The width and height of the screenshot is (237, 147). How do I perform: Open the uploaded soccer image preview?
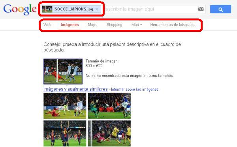63,72
